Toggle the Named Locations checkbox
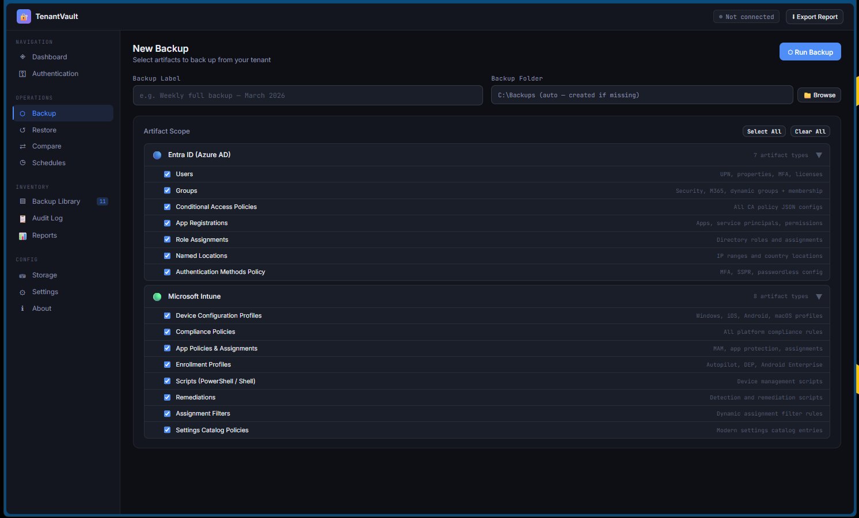The image size is (859, 518). point(167,256)
